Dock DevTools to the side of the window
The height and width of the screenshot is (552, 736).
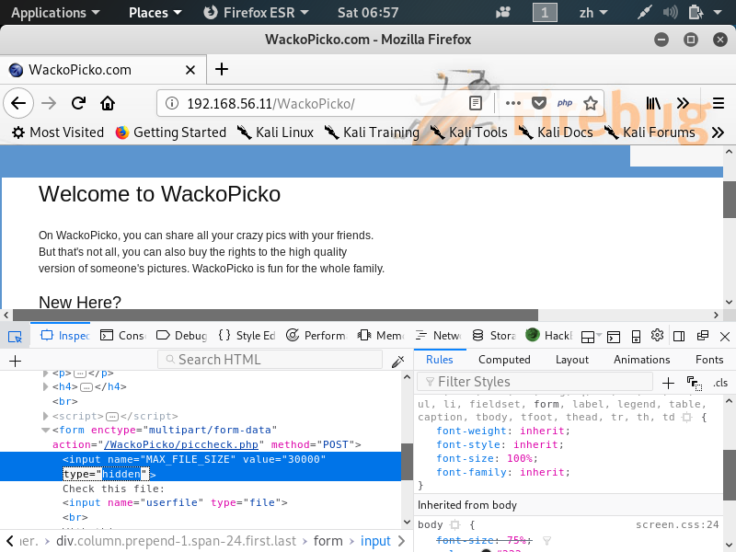click(679, 336)
